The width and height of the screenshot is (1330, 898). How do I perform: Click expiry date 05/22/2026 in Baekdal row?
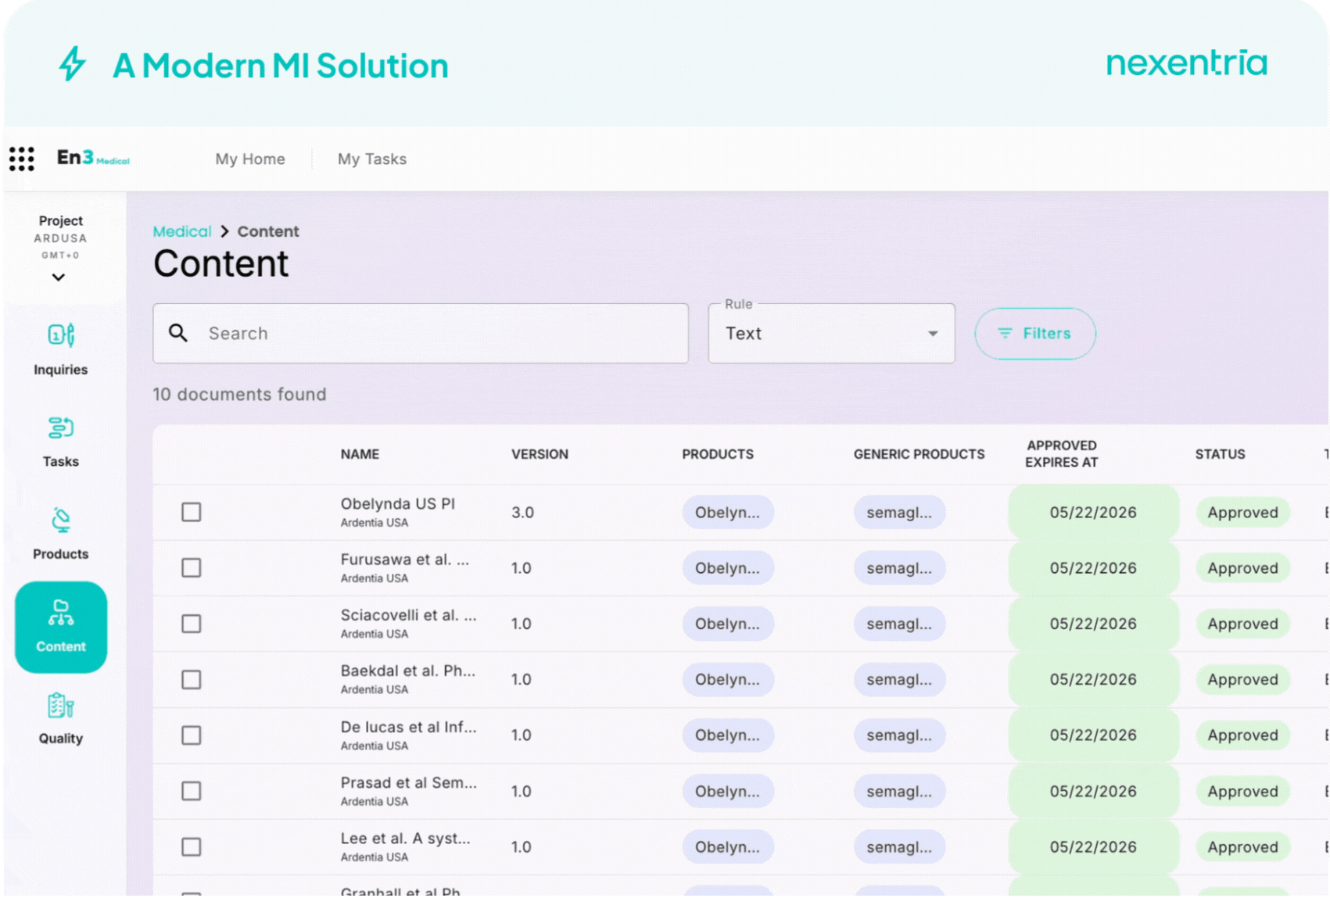tap(1092, 679)
